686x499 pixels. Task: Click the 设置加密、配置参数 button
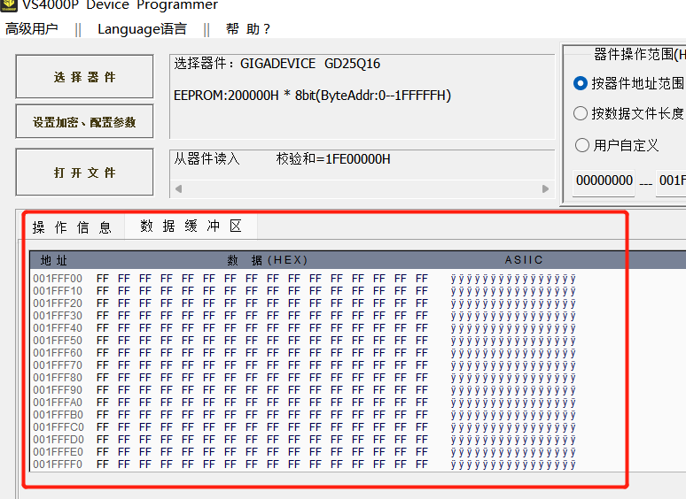(x=84, y=121)
